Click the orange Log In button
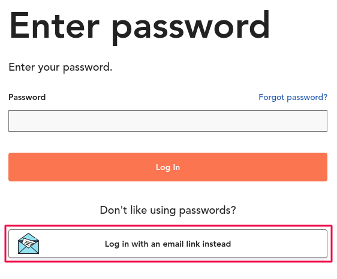 pos(168,167)
